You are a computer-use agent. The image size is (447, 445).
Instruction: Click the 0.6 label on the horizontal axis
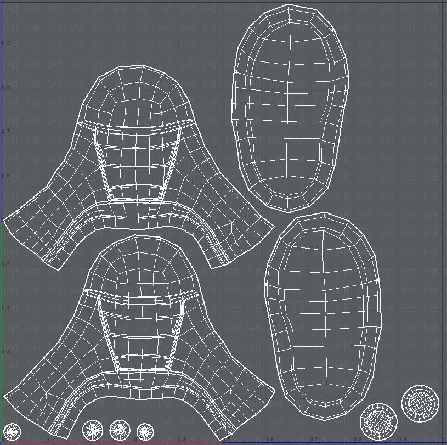(x=270, y=440)
